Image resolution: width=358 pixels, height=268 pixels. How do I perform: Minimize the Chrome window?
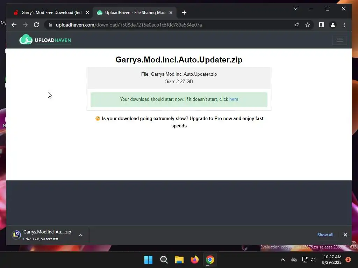(312, 9)
